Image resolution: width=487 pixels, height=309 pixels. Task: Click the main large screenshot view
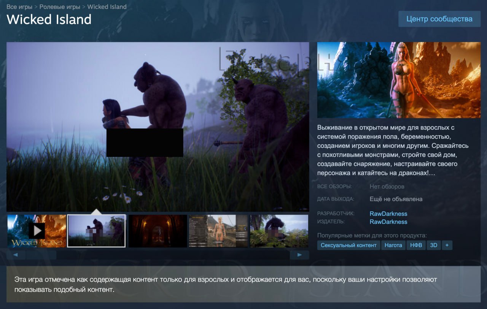click(x=158, y=127)
